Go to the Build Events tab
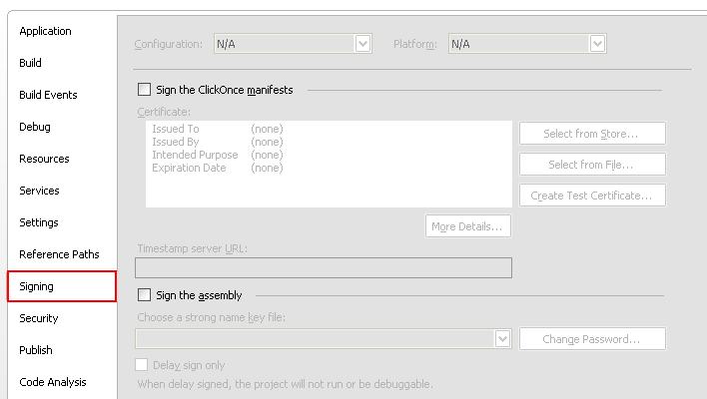Viewport: 707px width, 399px height. pos(48,95)
